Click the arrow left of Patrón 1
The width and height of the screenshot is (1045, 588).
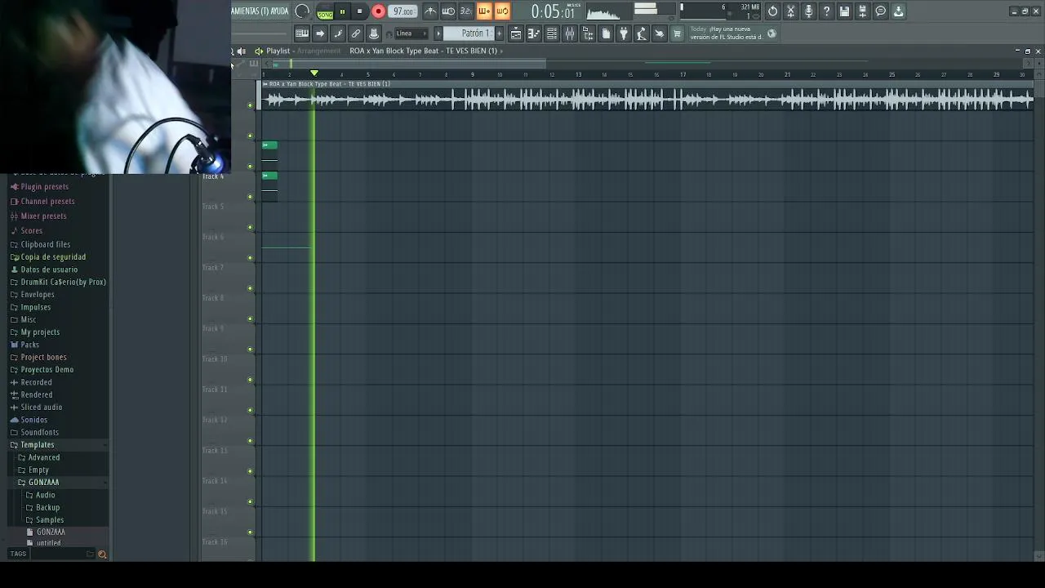click(x=438, y=33)
